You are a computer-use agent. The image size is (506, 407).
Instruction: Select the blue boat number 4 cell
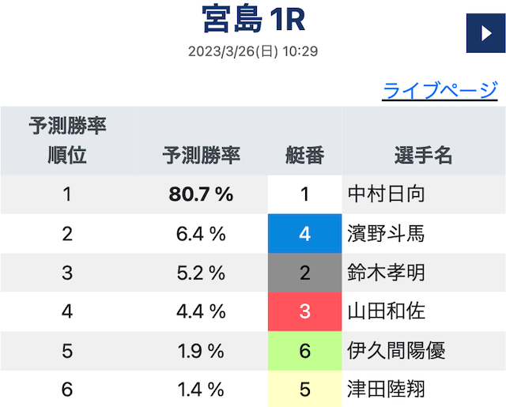point(305,233)
